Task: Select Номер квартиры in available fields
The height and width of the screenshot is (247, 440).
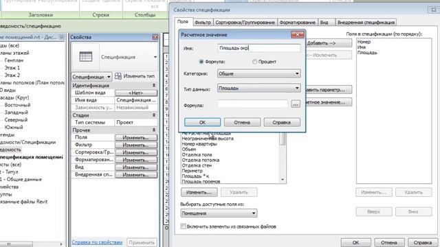Action: 199,144
